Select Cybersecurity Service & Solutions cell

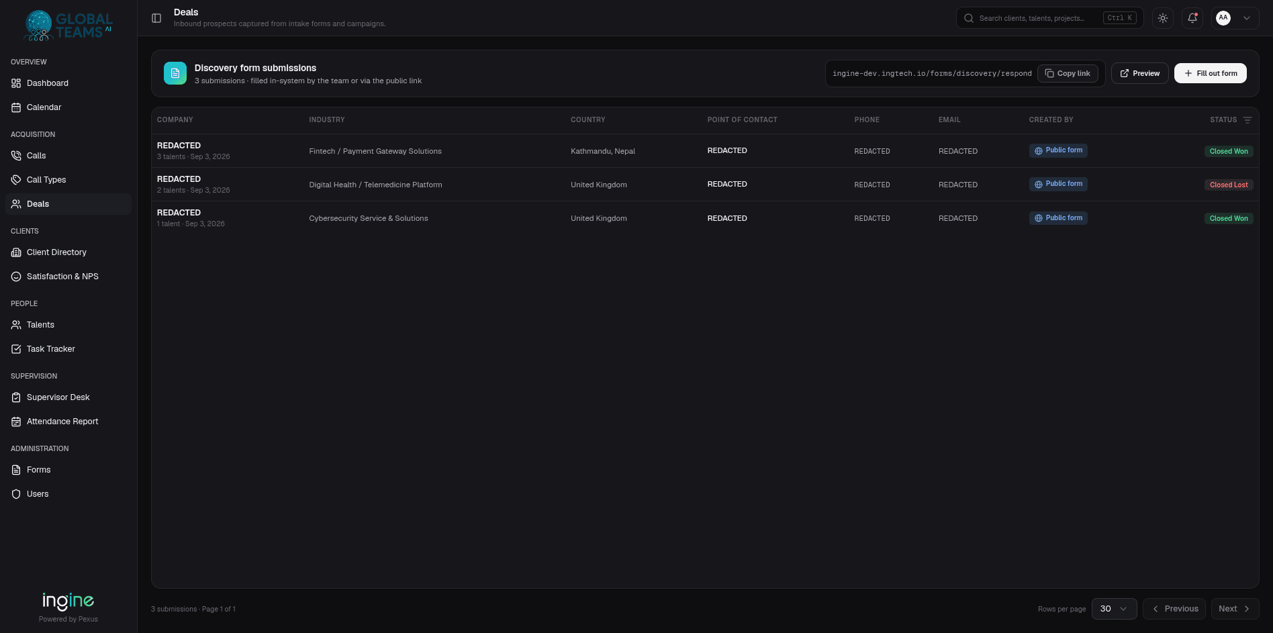pos(369,218)
